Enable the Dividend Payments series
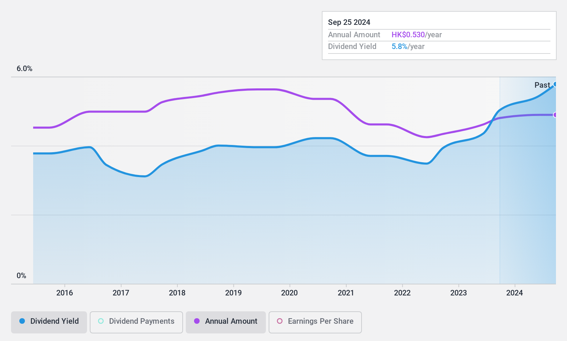 (x=136, y=322)
